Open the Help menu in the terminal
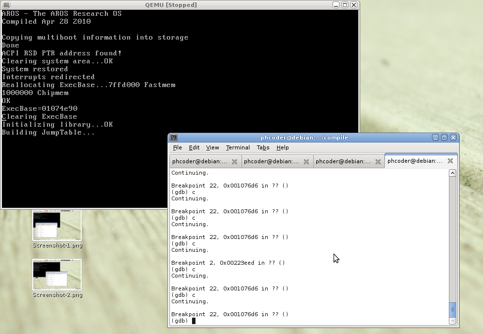 (283, 147)
